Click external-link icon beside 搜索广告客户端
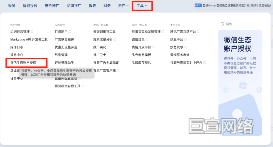Image resolution: width=273 pixels, height=147 pixels. click(118, 70)
